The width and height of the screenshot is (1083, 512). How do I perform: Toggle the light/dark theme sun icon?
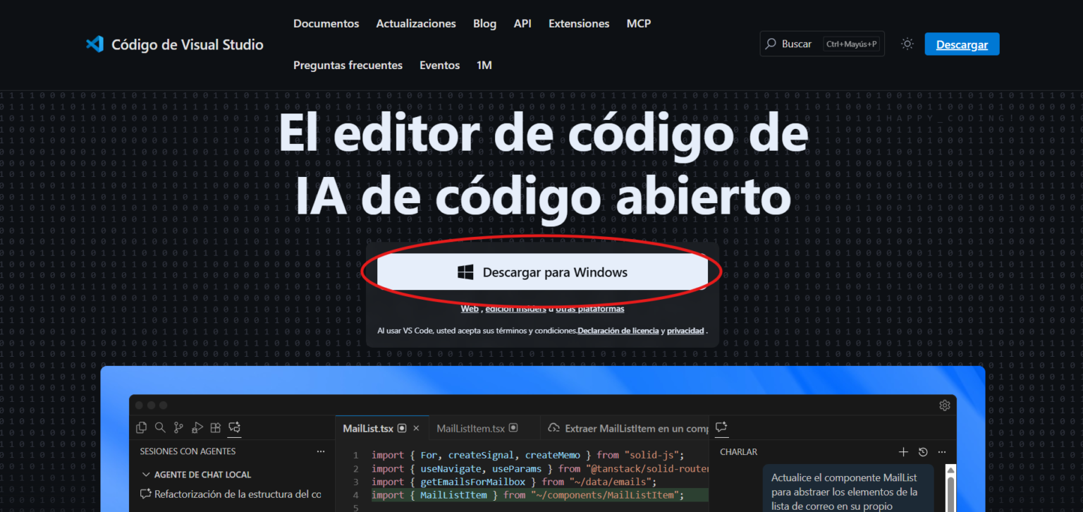click(907, 44)
